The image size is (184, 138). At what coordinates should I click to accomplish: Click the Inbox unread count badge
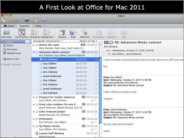pyautogui.click(x=28, y=42)
